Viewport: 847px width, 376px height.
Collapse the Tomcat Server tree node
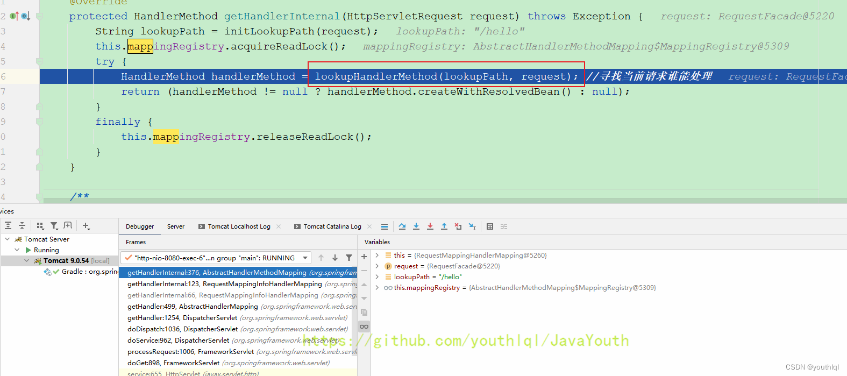coord(7,239)
